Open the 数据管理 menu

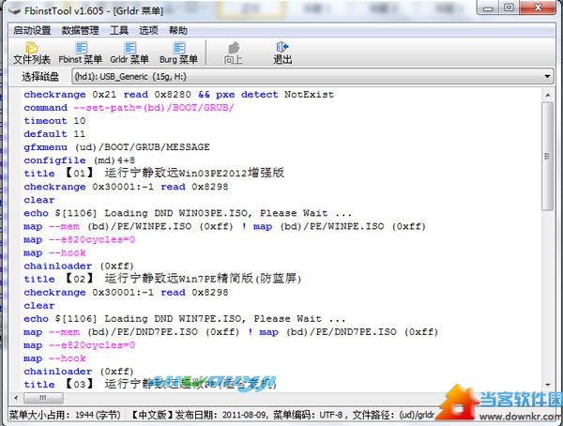coord(80,31)
